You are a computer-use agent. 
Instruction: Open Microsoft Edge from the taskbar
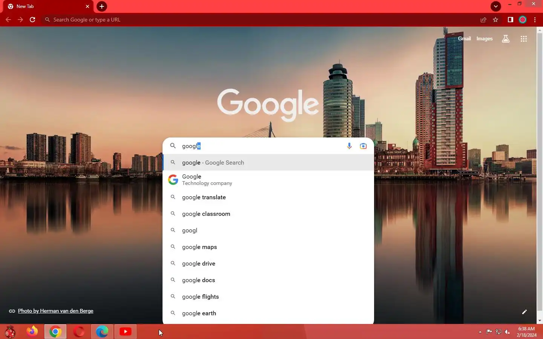102,331
